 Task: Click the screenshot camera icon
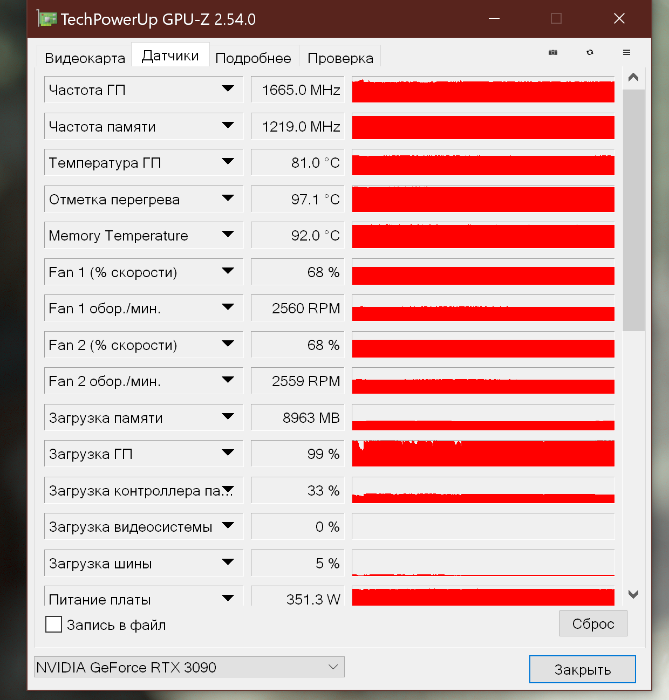[553, 52]
